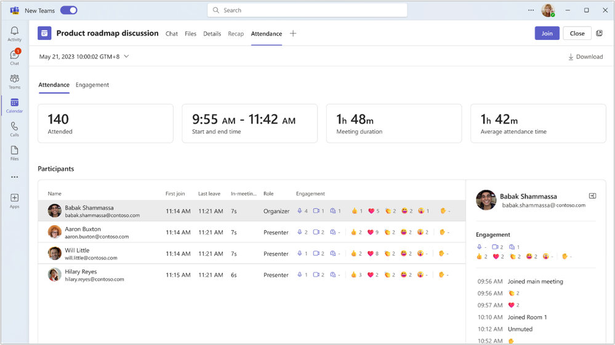This screenshot has width=615, height=345.
Task: Pop out the meeting window icon
Action: pos(600,33)
